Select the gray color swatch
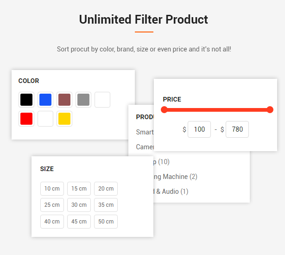This screenshot has width=285, height=255. click(x=83, y=100)
